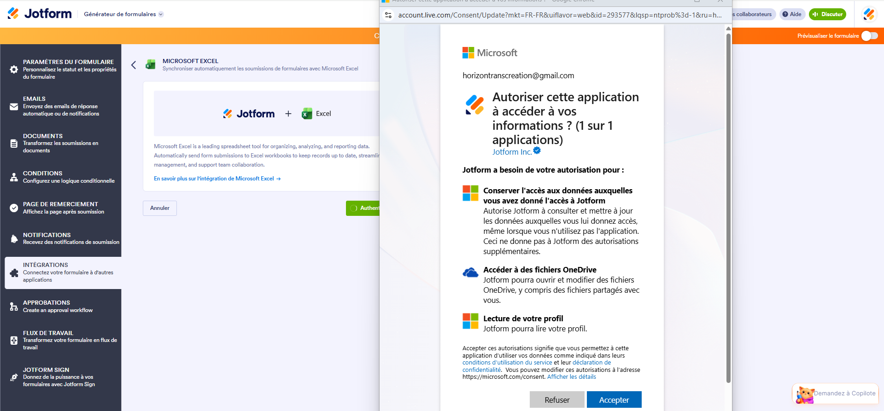Open APPROBATIONS menu entry
884x411 pixels.
click(x=61, y=306)
